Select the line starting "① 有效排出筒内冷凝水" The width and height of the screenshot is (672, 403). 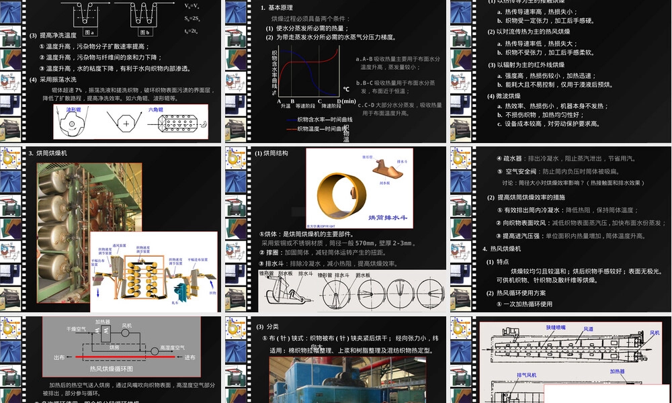click(x=567, y=210)
